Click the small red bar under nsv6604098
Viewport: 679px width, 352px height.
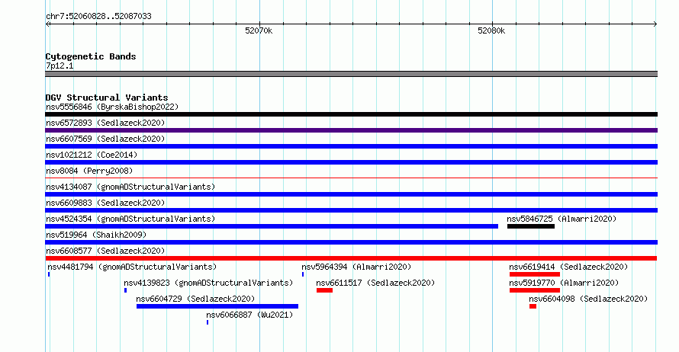[x=533, y=306]
